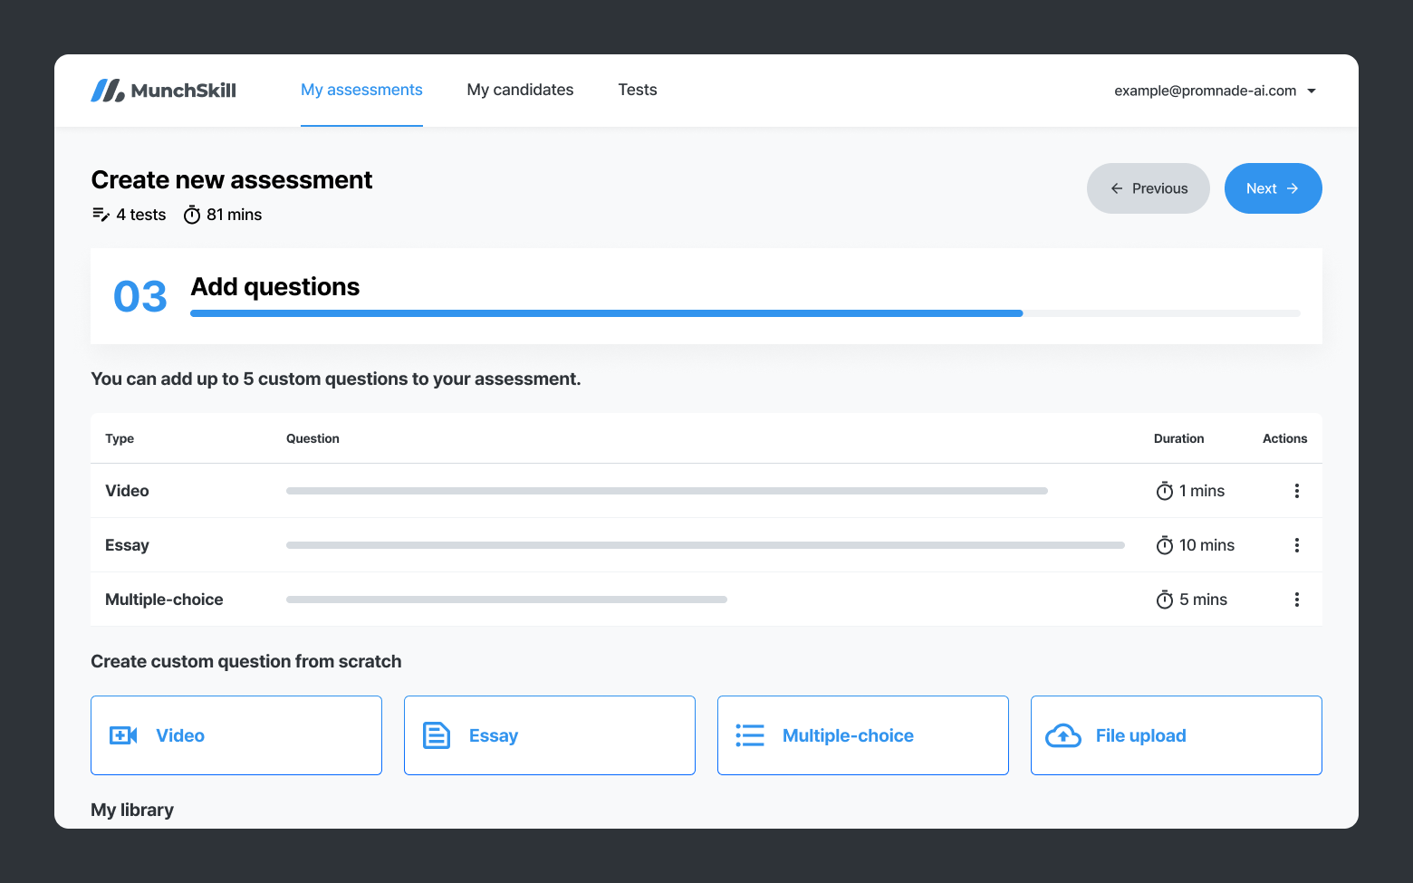This screenshot has width=1413, height=883.
Task: Click the timer icon next to 1 mins
Action: [x=1165, y=491]
